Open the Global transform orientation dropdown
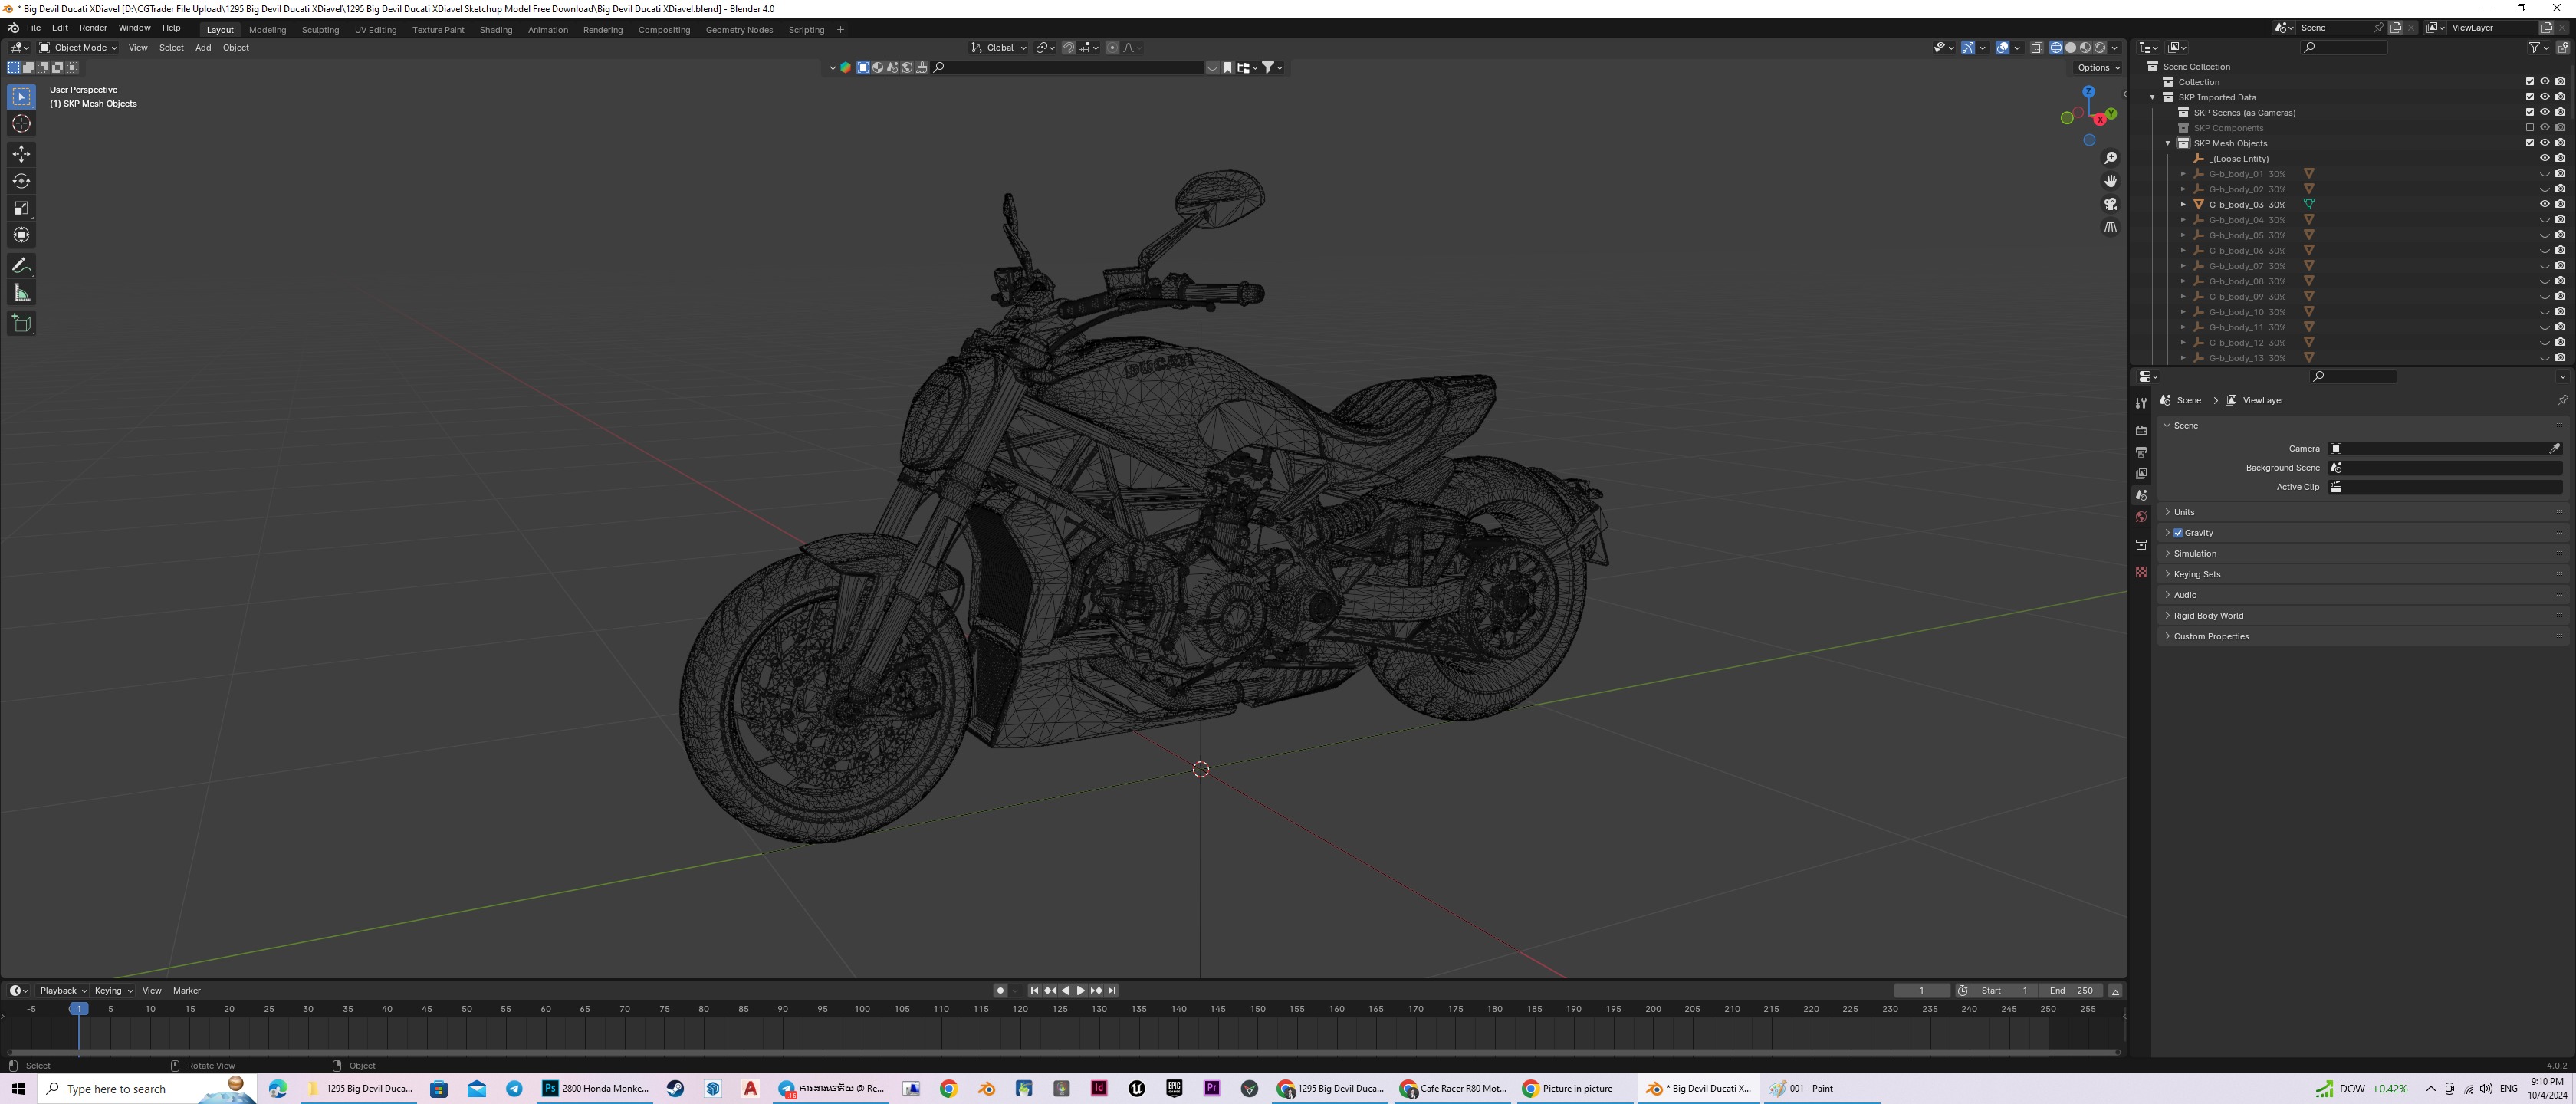The image size is (2576, 1104). (x=999, y=47)
